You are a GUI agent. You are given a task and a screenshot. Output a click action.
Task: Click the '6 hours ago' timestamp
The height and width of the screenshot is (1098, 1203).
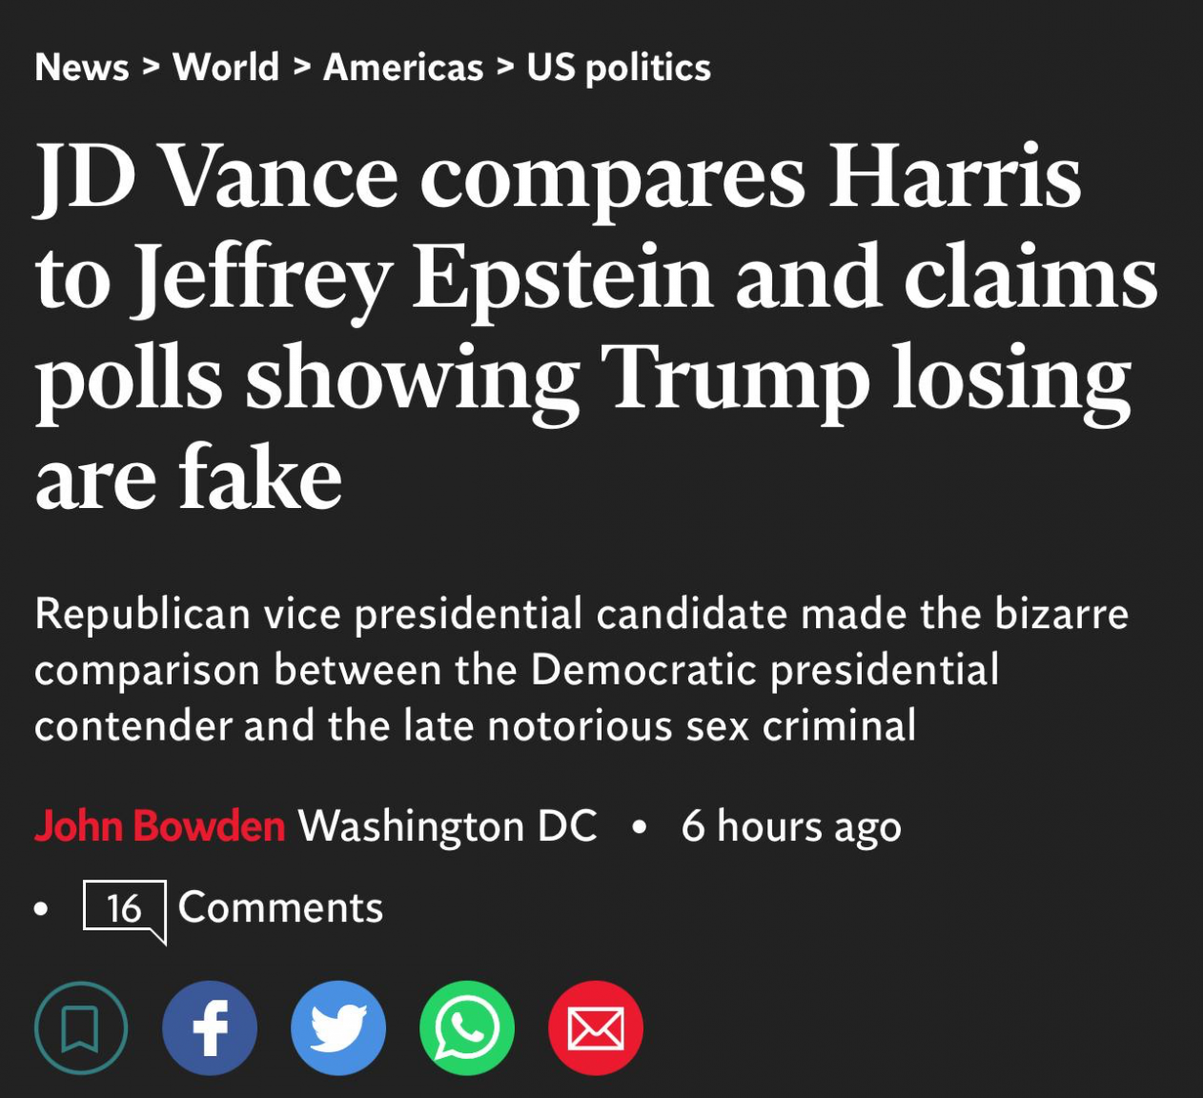pyautogui.click(x=791, y=826)
